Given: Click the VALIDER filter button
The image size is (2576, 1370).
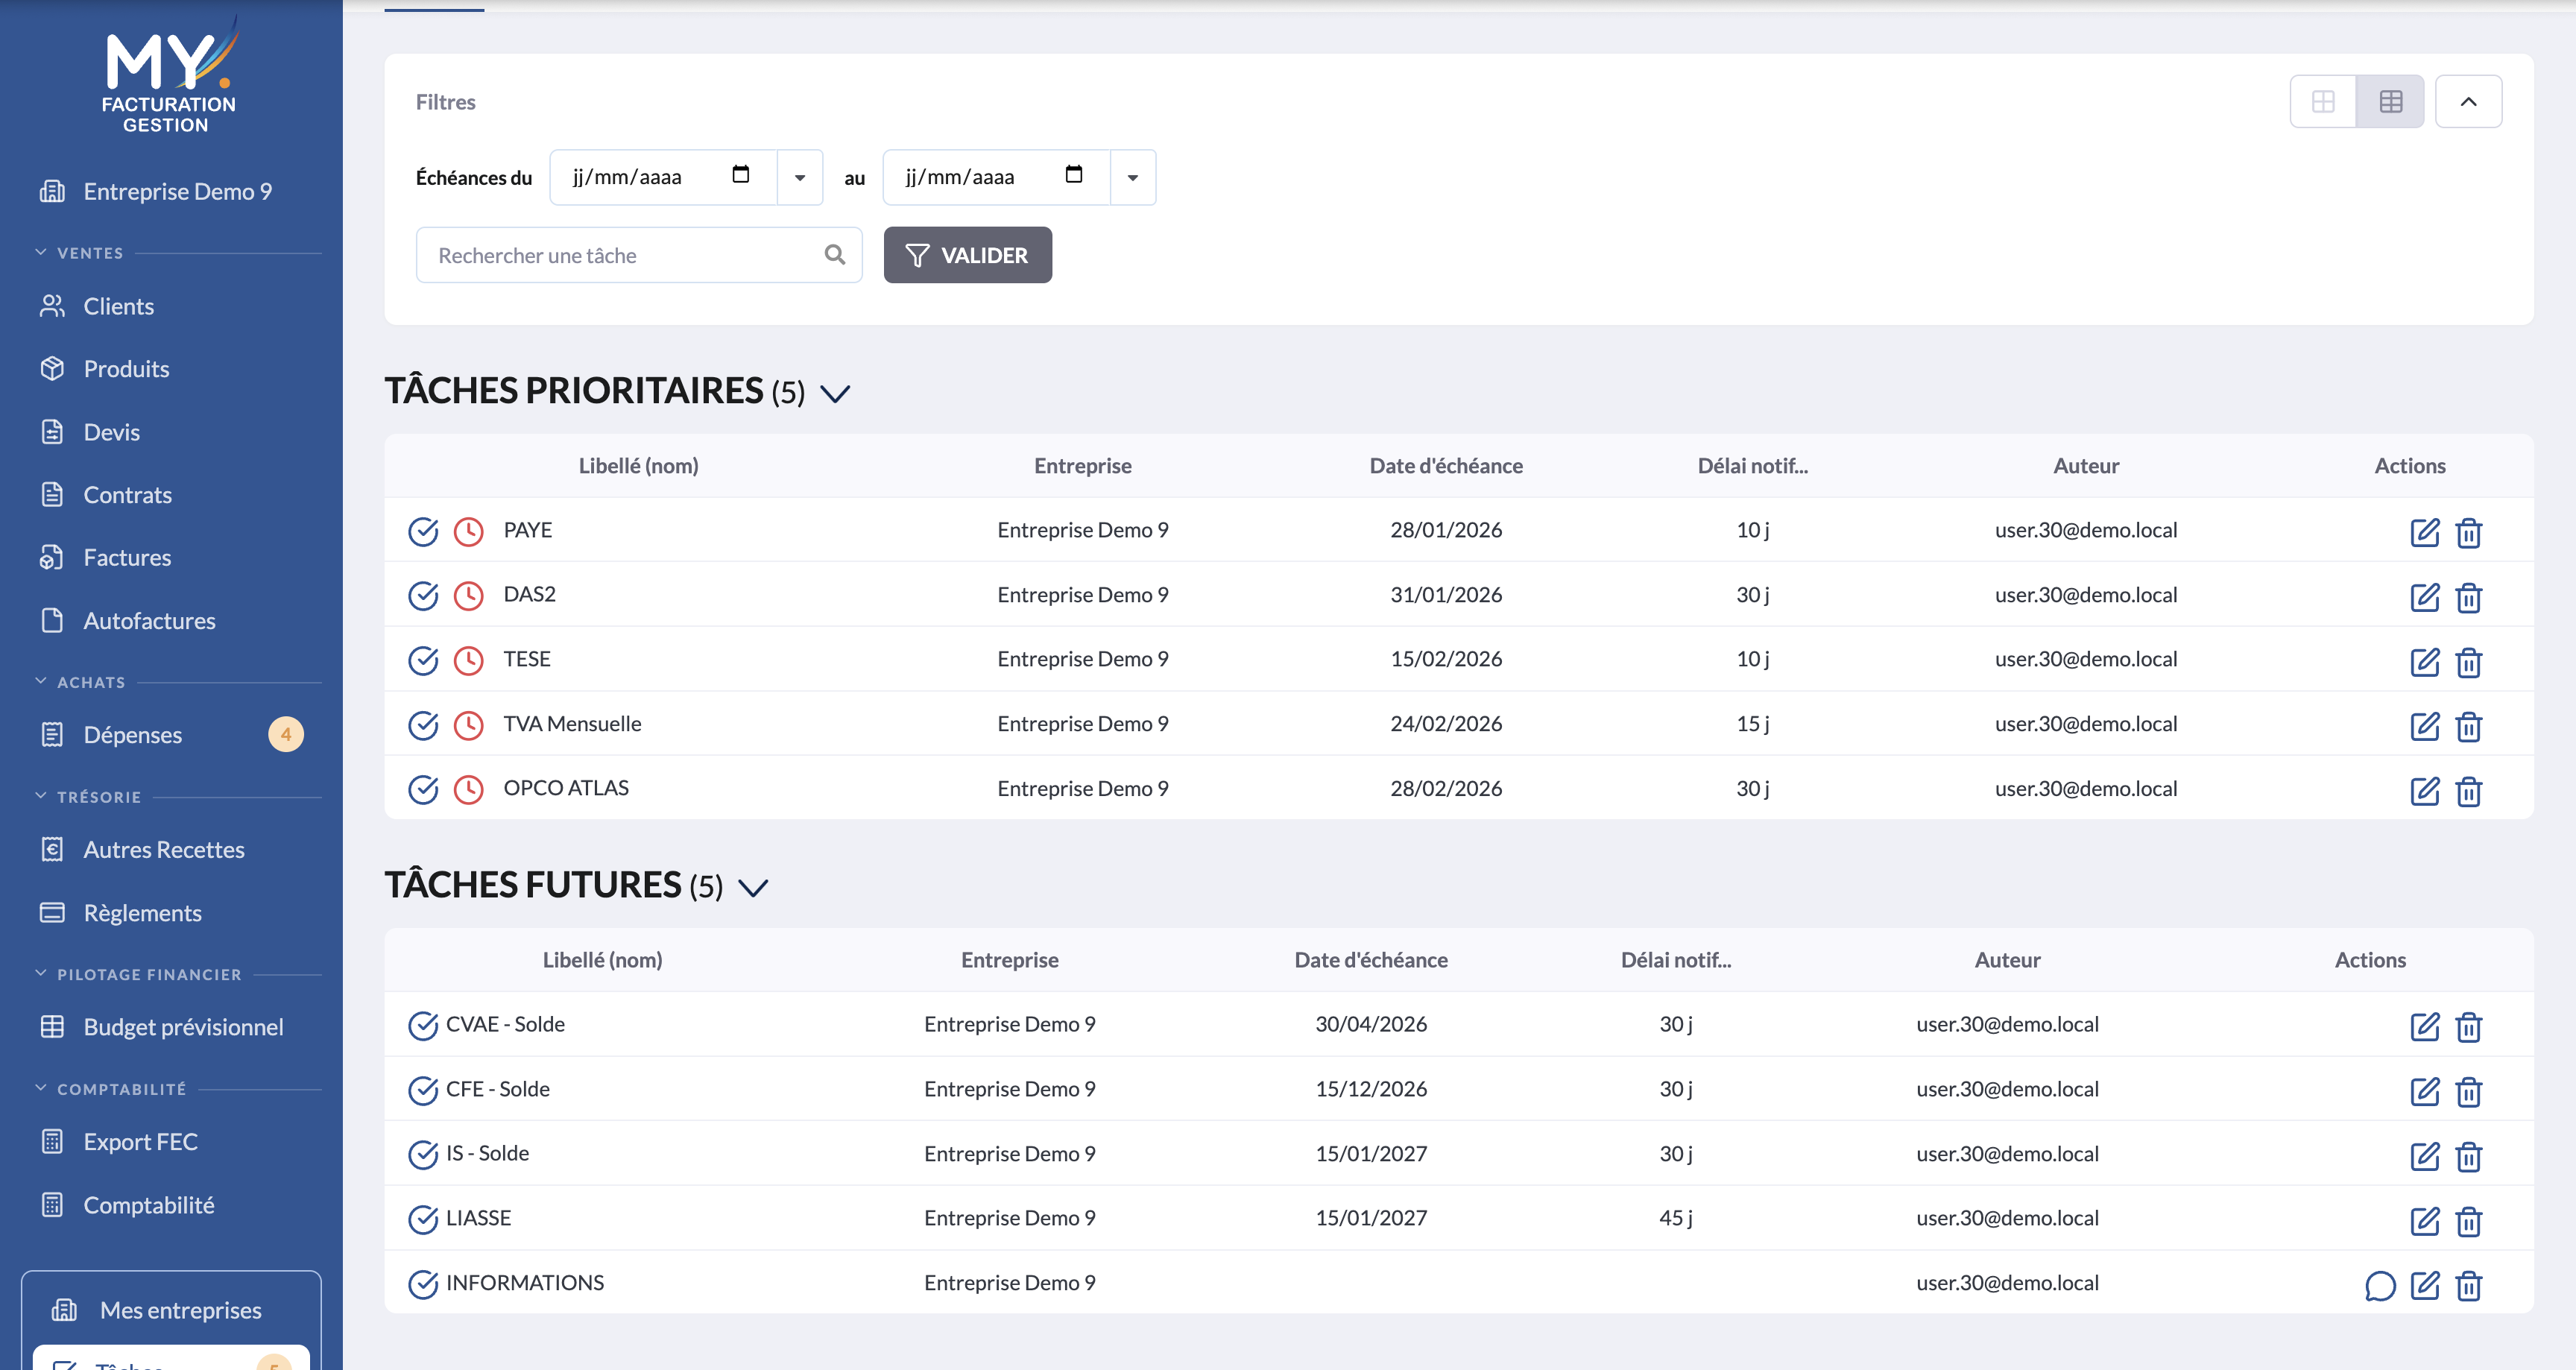Looking at the screenshot, I should pos(967,255).
